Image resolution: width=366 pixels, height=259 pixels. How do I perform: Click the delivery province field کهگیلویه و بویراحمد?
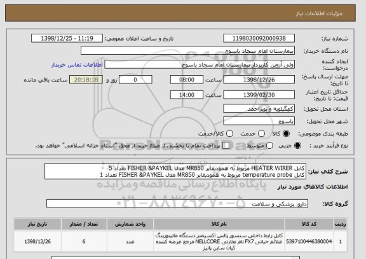click(259, 109)
